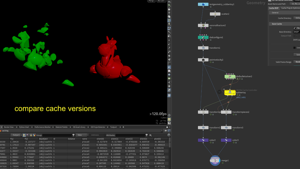Screen dimensions: 300x169
Task: Click the Save button in Cache ROP
Action: 297,55
